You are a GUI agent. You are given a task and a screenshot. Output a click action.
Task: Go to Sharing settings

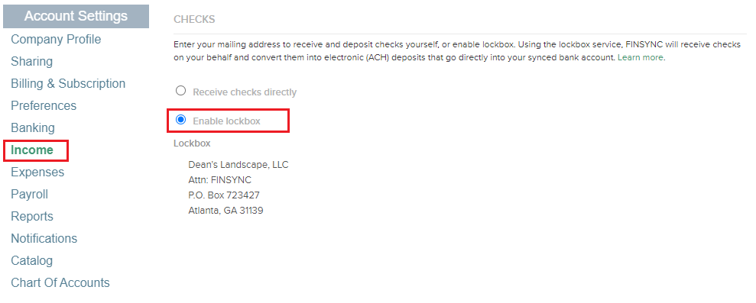[32, 61]
